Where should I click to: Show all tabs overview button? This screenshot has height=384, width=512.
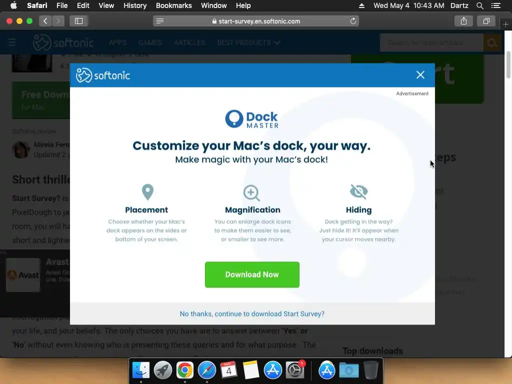(x=486, y=21)
